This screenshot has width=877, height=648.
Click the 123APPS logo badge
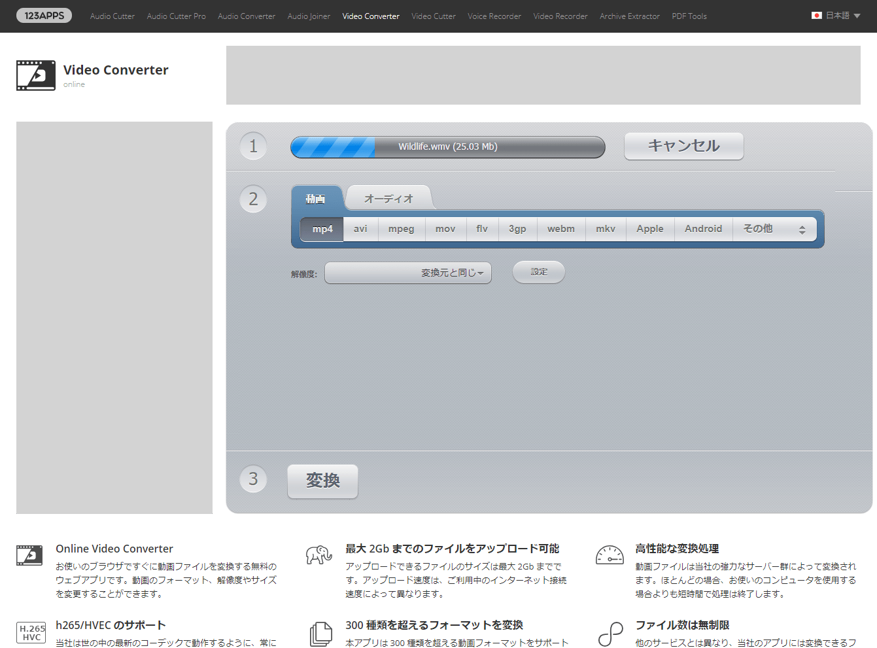[44, 16]
